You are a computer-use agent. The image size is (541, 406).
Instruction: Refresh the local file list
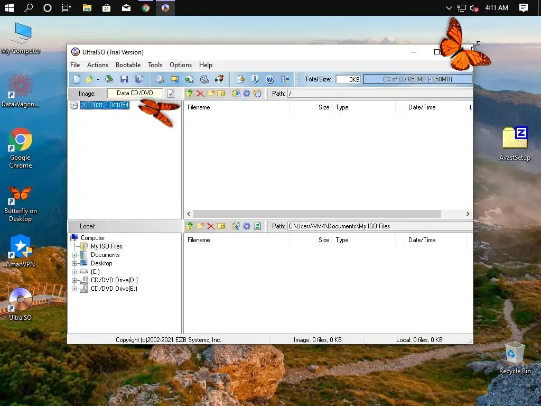(257, 226)
